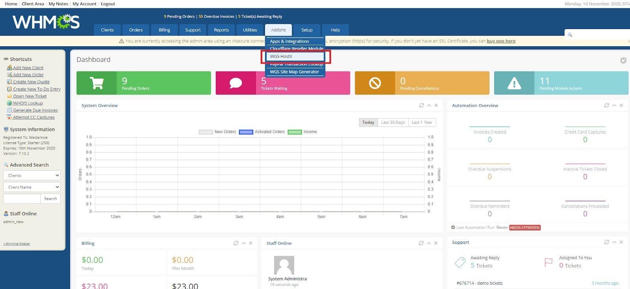Toggle the Income legend series
The height and width of the screenshot is (289, 630).
point(302,132)
